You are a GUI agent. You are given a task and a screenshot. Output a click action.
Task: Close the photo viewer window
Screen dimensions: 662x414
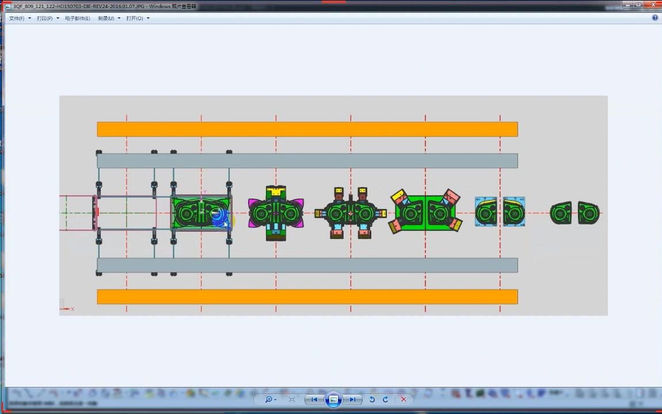pyautogui.click(x=653, y=5)
